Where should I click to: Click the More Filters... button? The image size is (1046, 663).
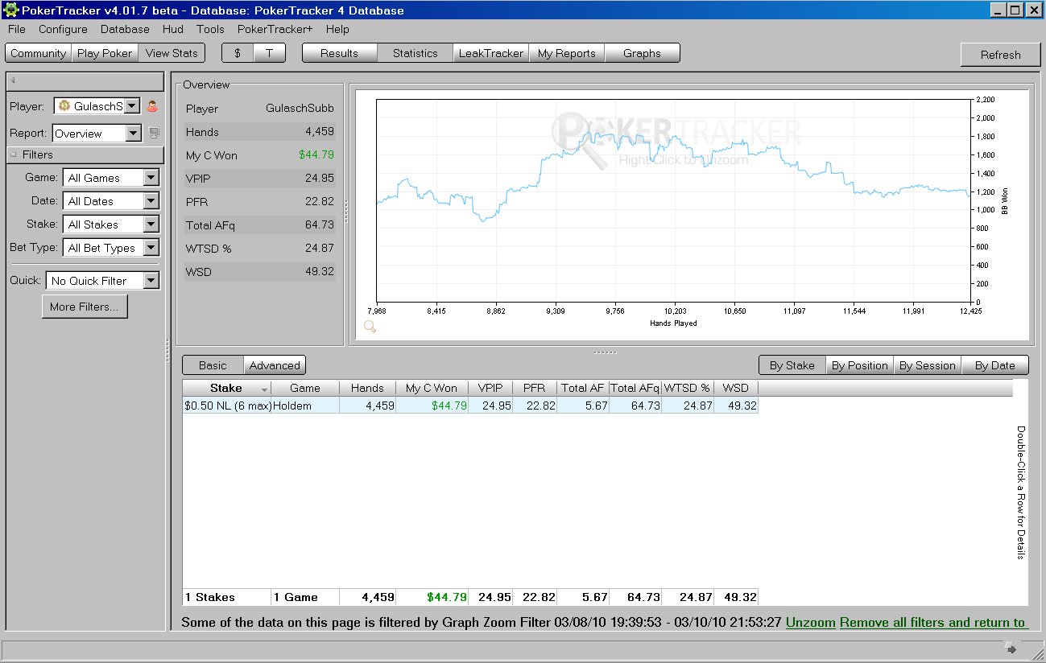point(85,307)
